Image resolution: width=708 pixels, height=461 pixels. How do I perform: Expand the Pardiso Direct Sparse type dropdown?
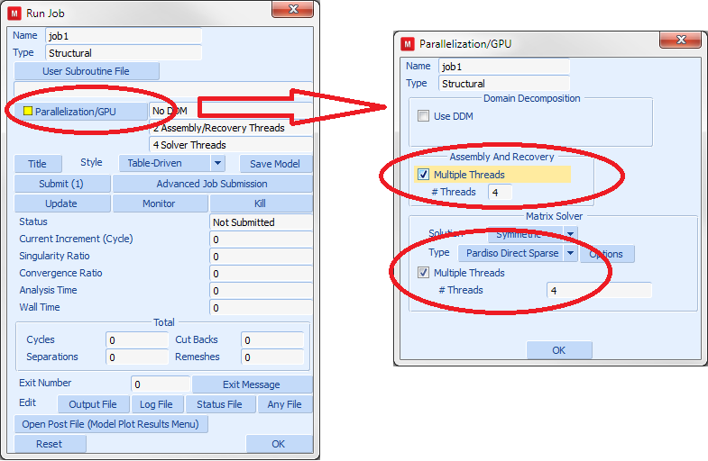pyautogui.click(x=570, y=254)
